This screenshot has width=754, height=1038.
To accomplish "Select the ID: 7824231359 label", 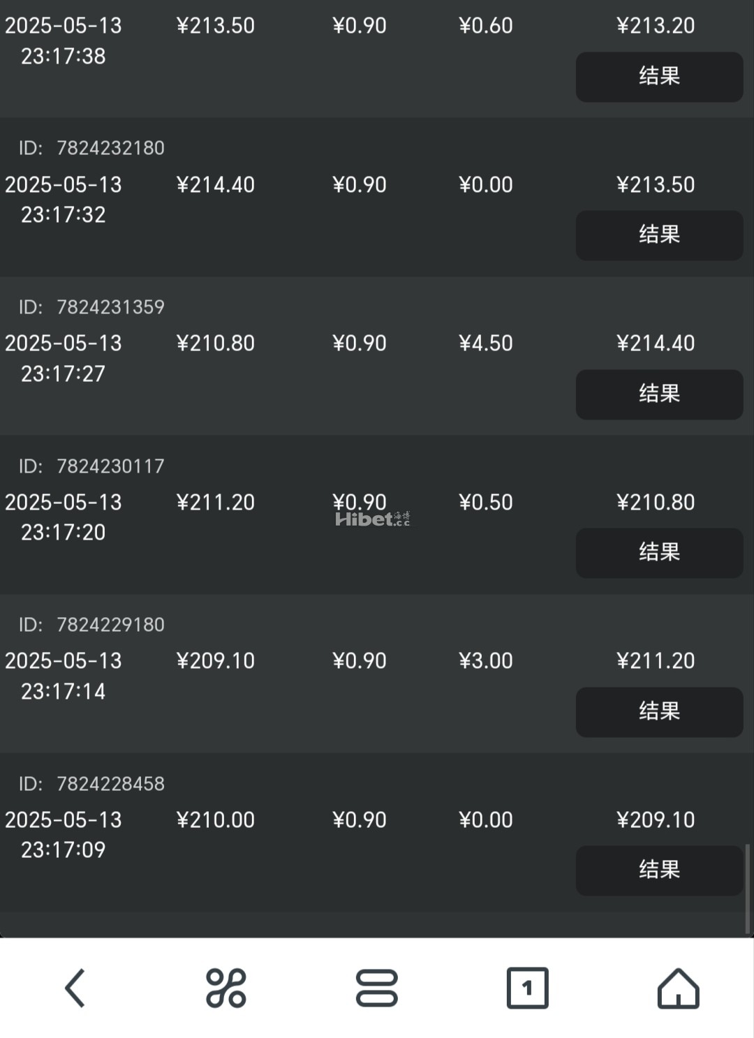I will coord(91,307).
